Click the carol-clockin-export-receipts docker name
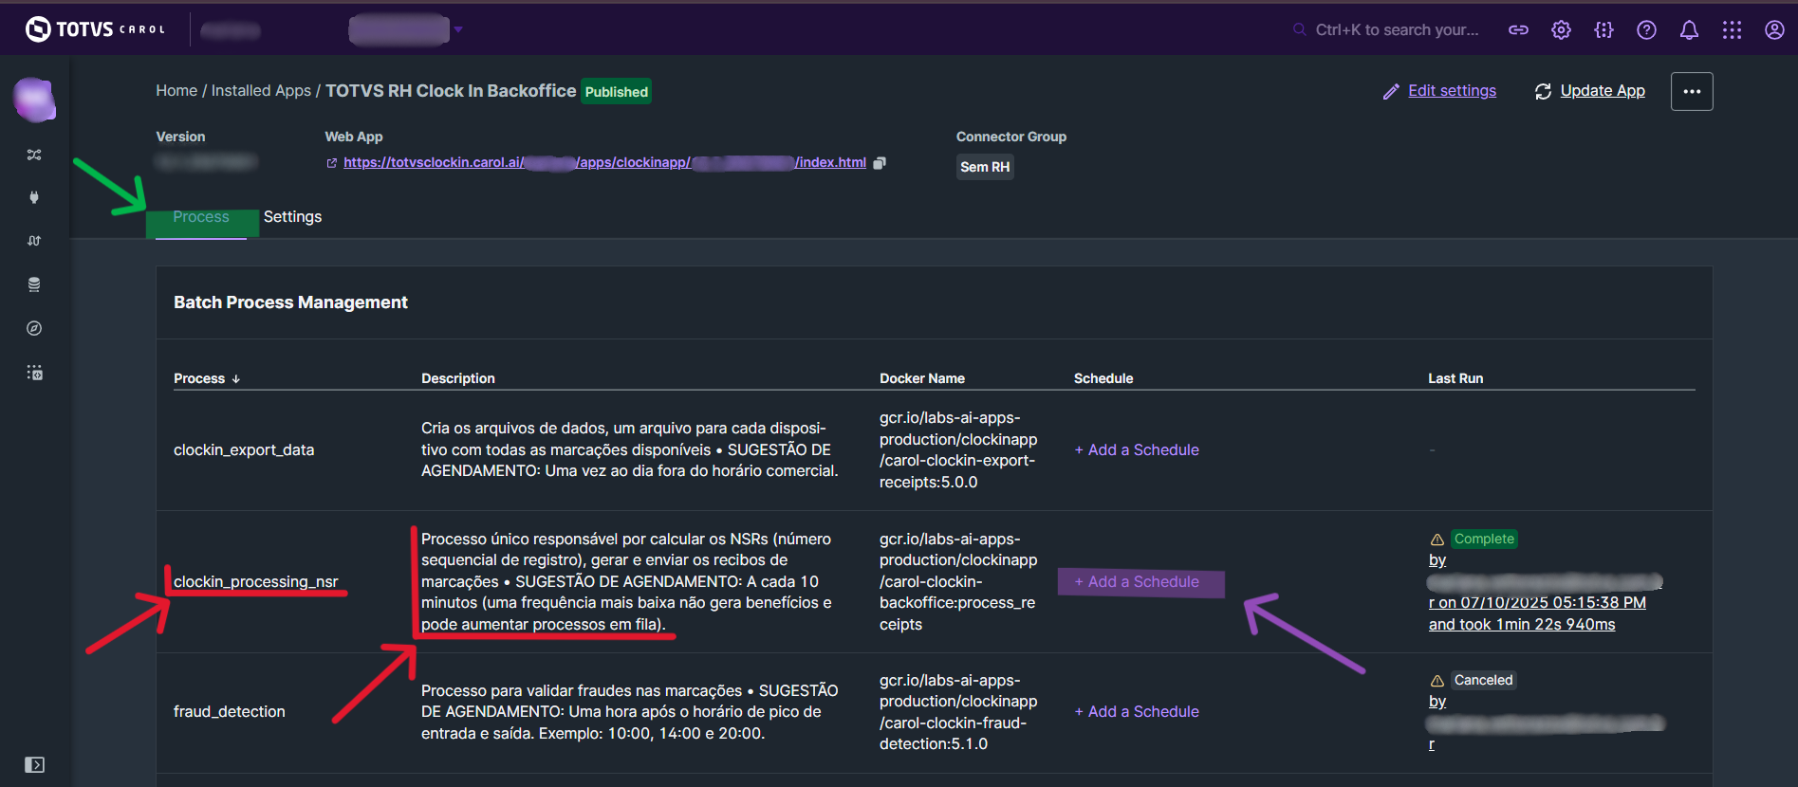 click(958, 450)
